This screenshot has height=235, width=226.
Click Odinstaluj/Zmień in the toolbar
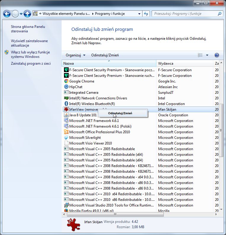pos(105,55)
